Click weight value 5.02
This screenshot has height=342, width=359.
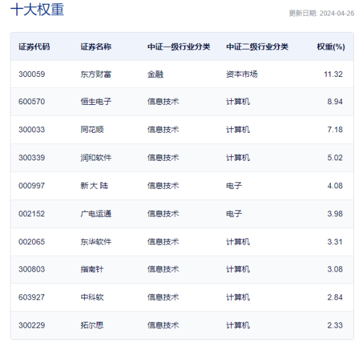(x=335, y=158)
